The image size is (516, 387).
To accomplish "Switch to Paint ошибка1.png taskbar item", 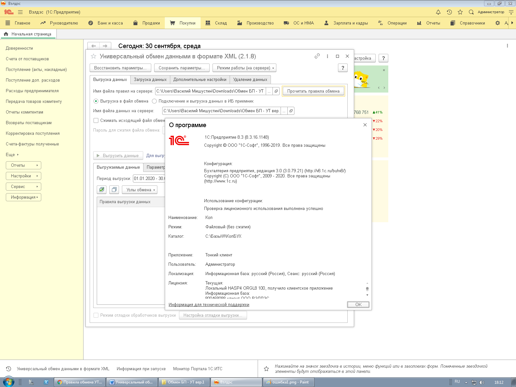I will 289,382.
